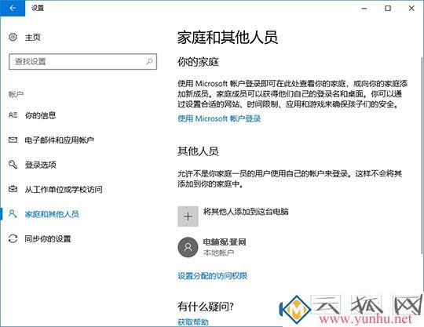Open 从工作单位或学校访问 page
This screenshot has width=424, height=327.
(x=64, y=189)
